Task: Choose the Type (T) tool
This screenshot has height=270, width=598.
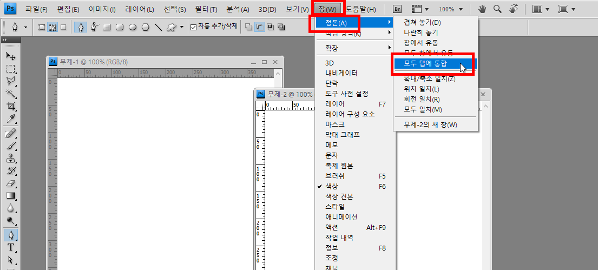Action: click(11, 248)
